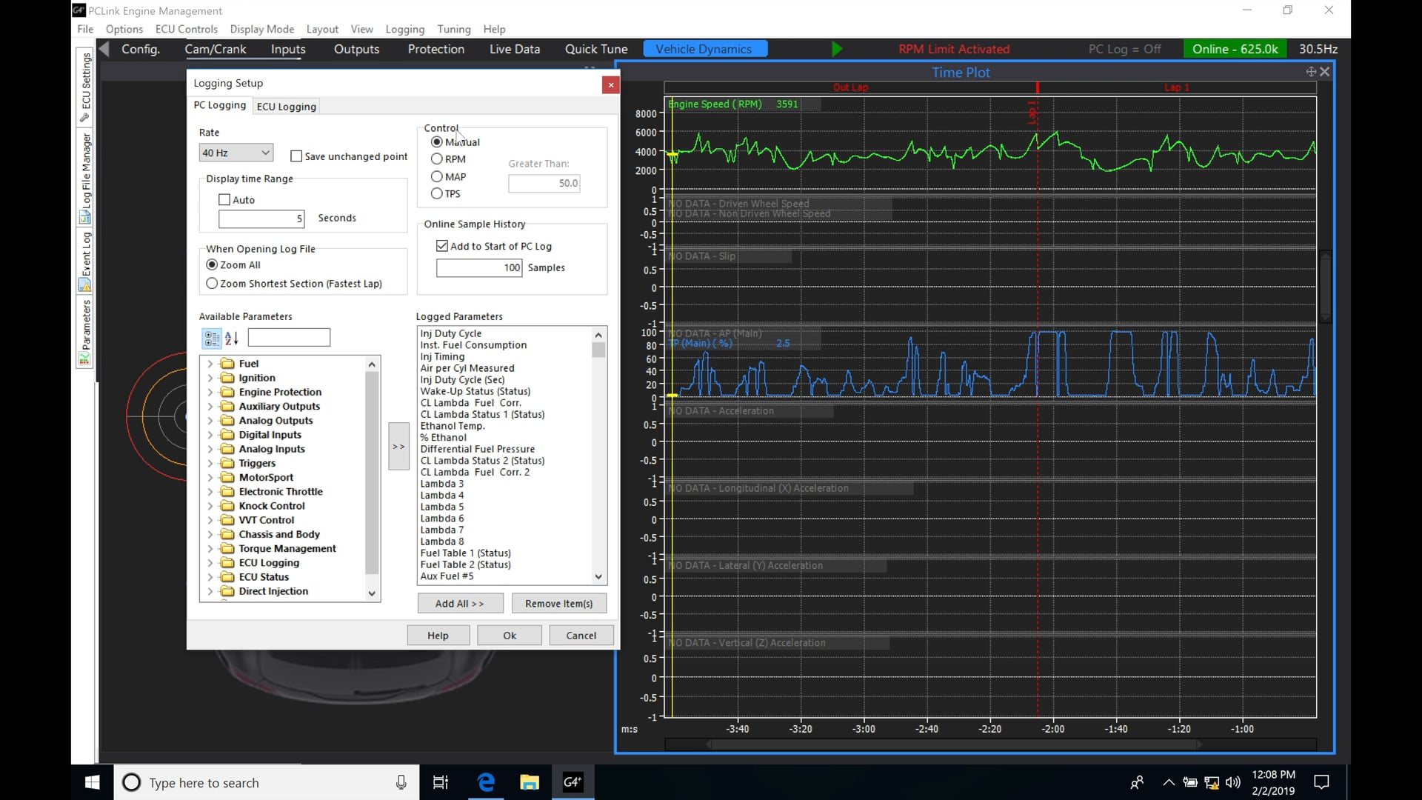This screenshot has width=1422, height=800.
Task: Click the Add All button
Action: (x=459, y=603)
